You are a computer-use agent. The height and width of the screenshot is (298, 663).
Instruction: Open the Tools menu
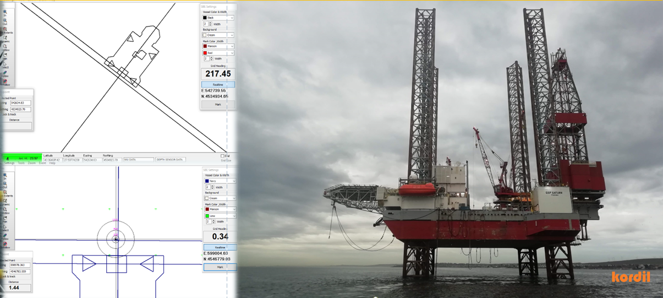21,163
